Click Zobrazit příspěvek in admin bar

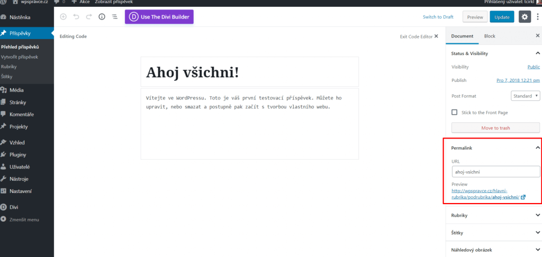114,2
